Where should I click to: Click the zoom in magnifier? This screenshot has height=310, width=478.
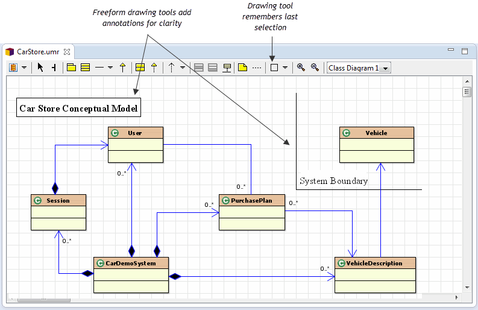[x=301, y=68]
